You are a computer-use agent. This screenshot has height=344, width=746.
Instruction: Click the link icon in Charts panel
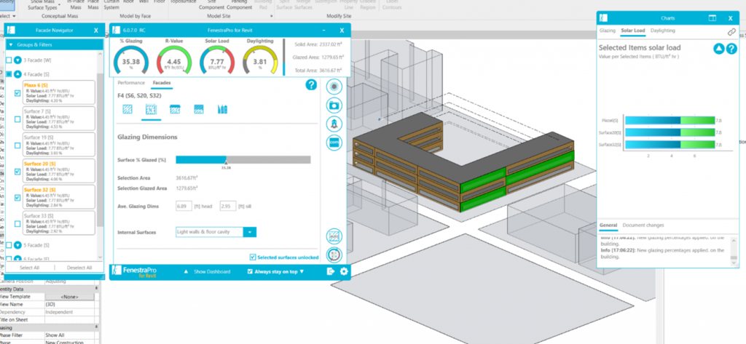[731, 32]
